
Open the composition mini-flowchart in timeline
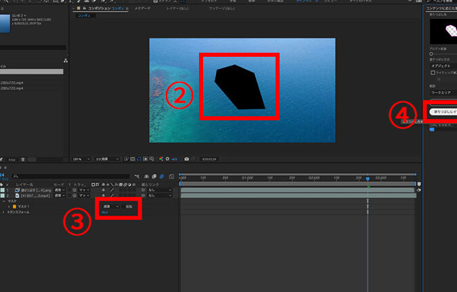pos(137,176)
